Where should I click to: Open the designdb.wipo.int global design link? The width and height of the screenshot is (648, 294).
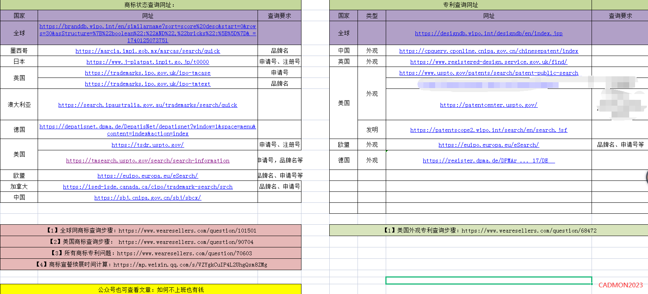[x=488, y=33]
